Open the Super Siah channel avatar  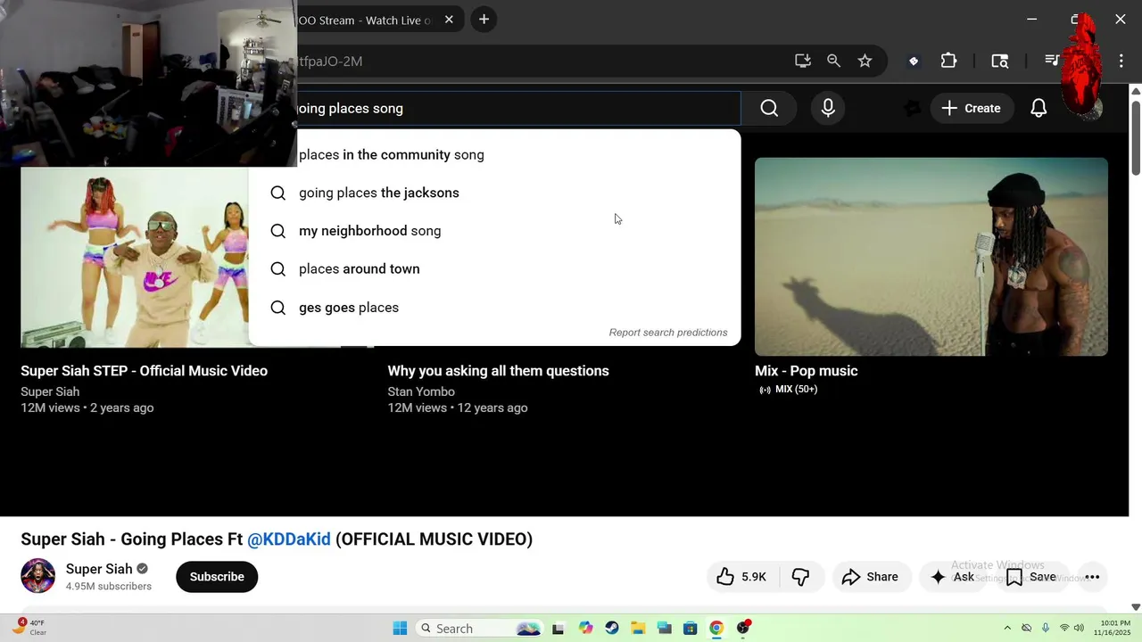pos(38,576)
